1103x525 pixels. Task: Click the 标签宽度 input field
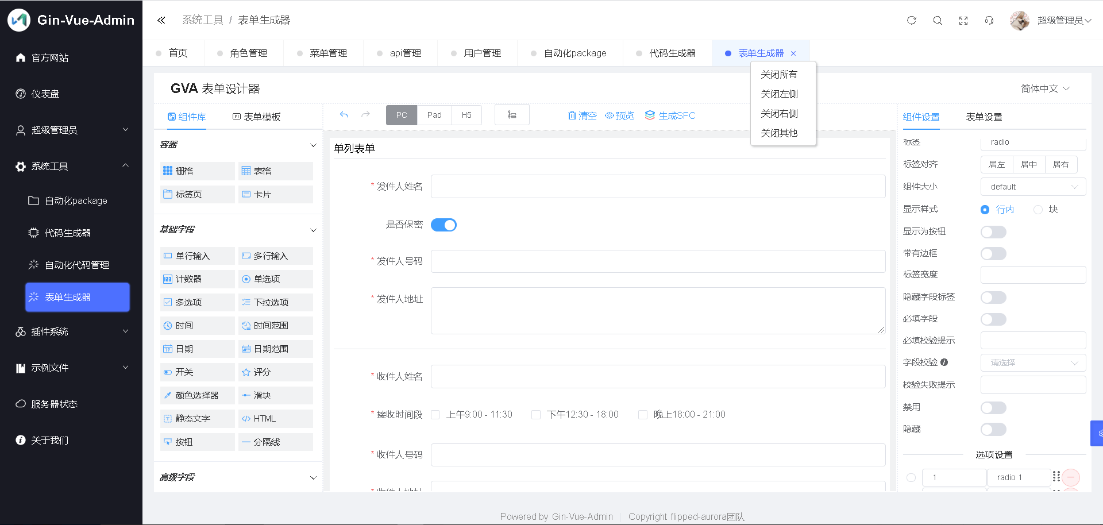coord(1033,275)
